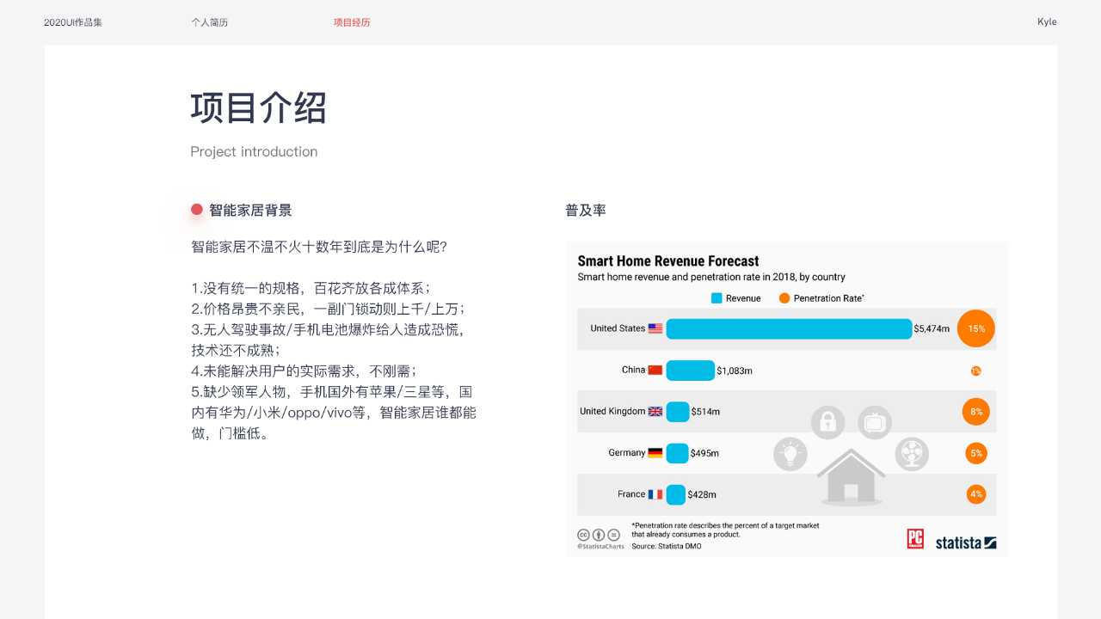Click the red dot beside 智能家居背景
The height and width of the screenshot is (619, 1101).
(197, 210)
